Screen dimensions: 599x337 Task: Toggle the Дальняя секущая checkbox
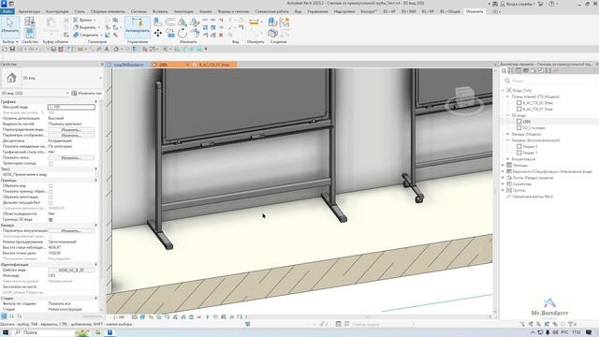[x=51, y=203]
